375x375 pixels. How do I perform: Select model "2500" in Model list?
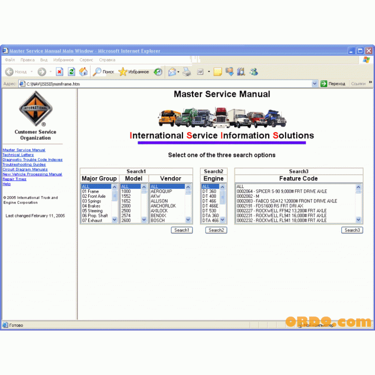tap(131, 210)
